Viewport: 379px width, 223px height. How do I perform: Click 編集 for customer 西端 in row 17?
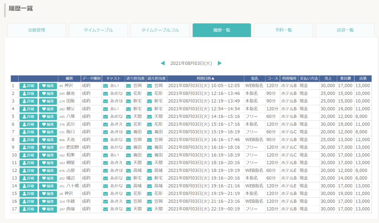point(48,209)
